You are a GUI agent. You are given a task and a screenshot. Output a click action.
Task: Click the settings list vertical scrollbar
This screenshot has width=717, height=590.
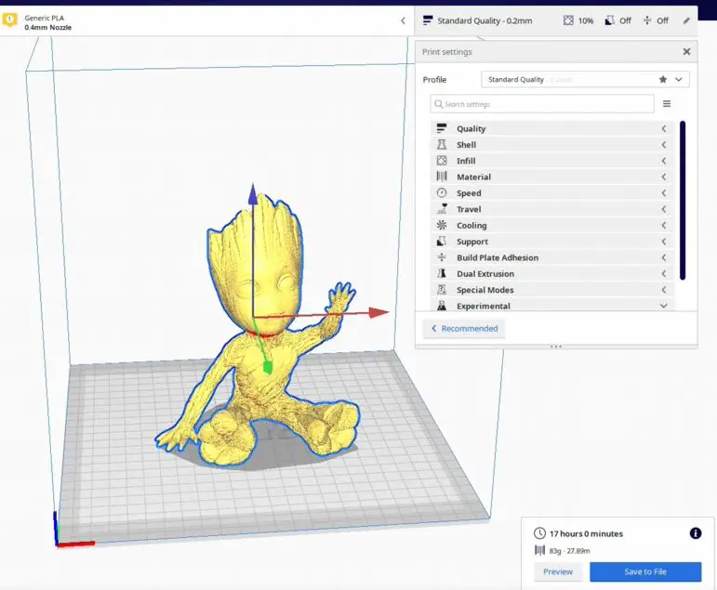click(683, 200)
